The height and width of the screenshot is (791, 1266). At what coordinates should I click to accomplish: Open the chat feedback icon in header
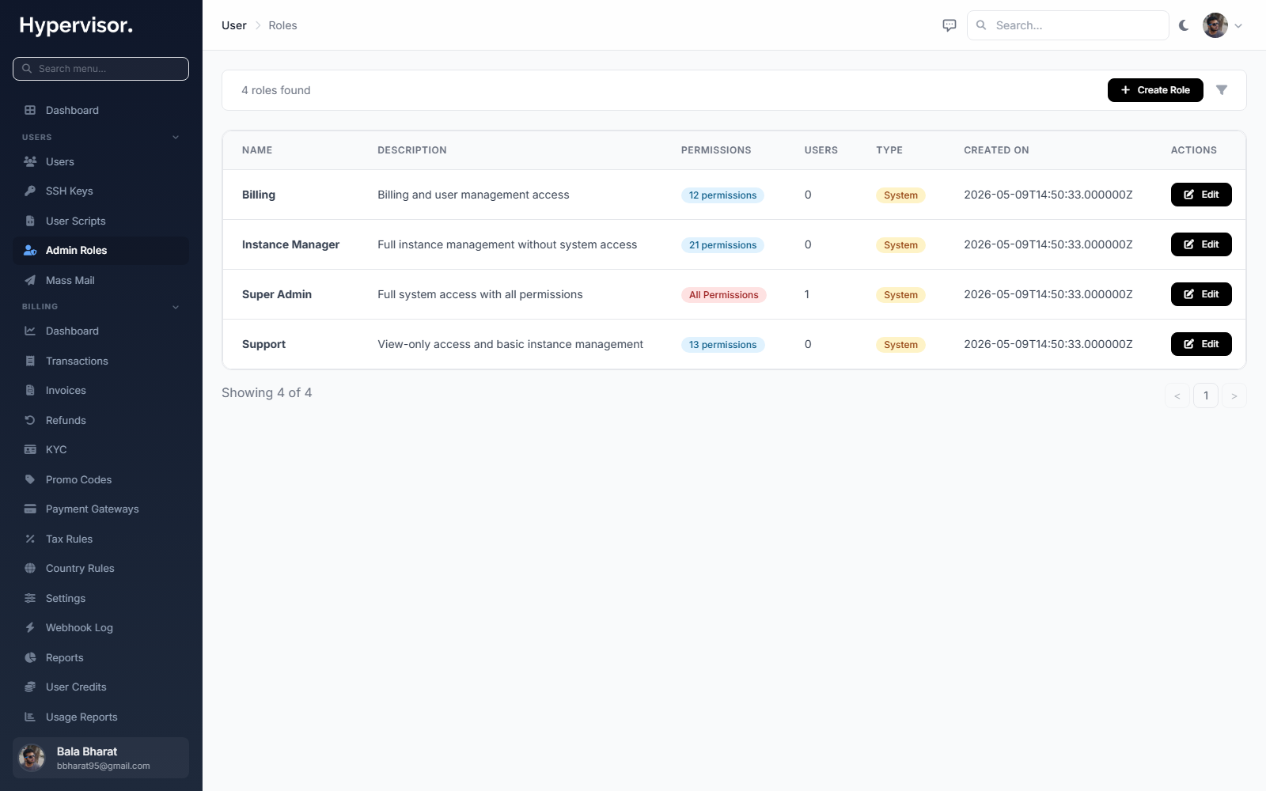click(x=949, y=25)
